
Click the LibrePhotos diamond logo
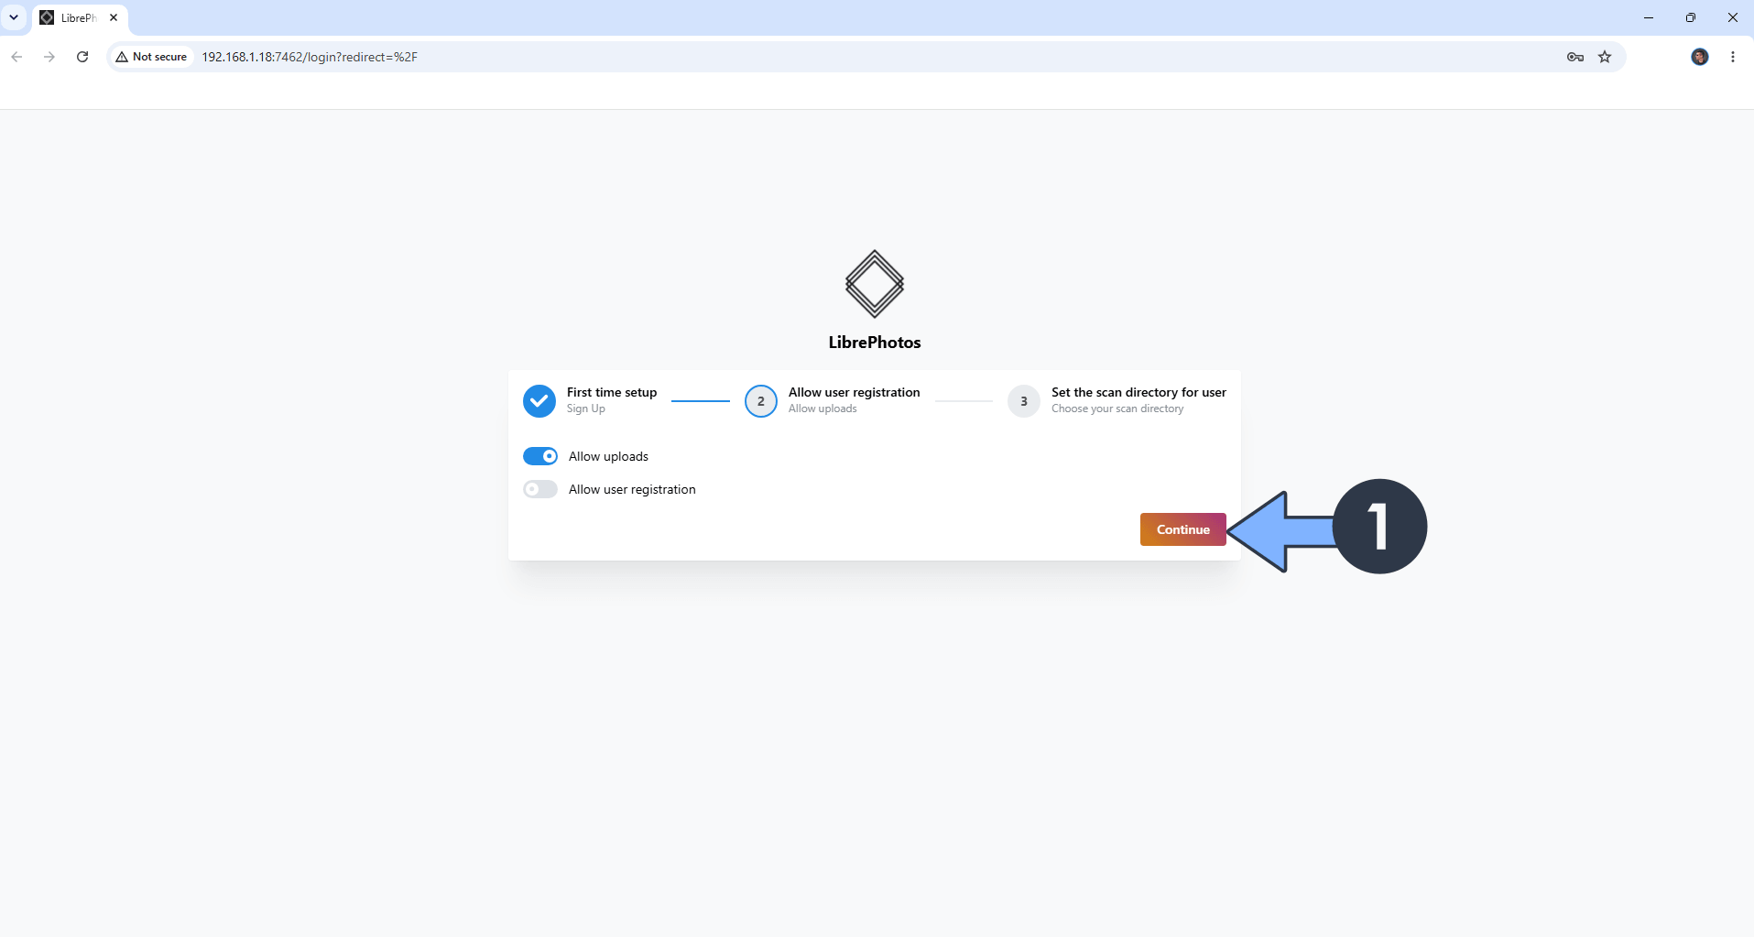click(x=875, y=284)
